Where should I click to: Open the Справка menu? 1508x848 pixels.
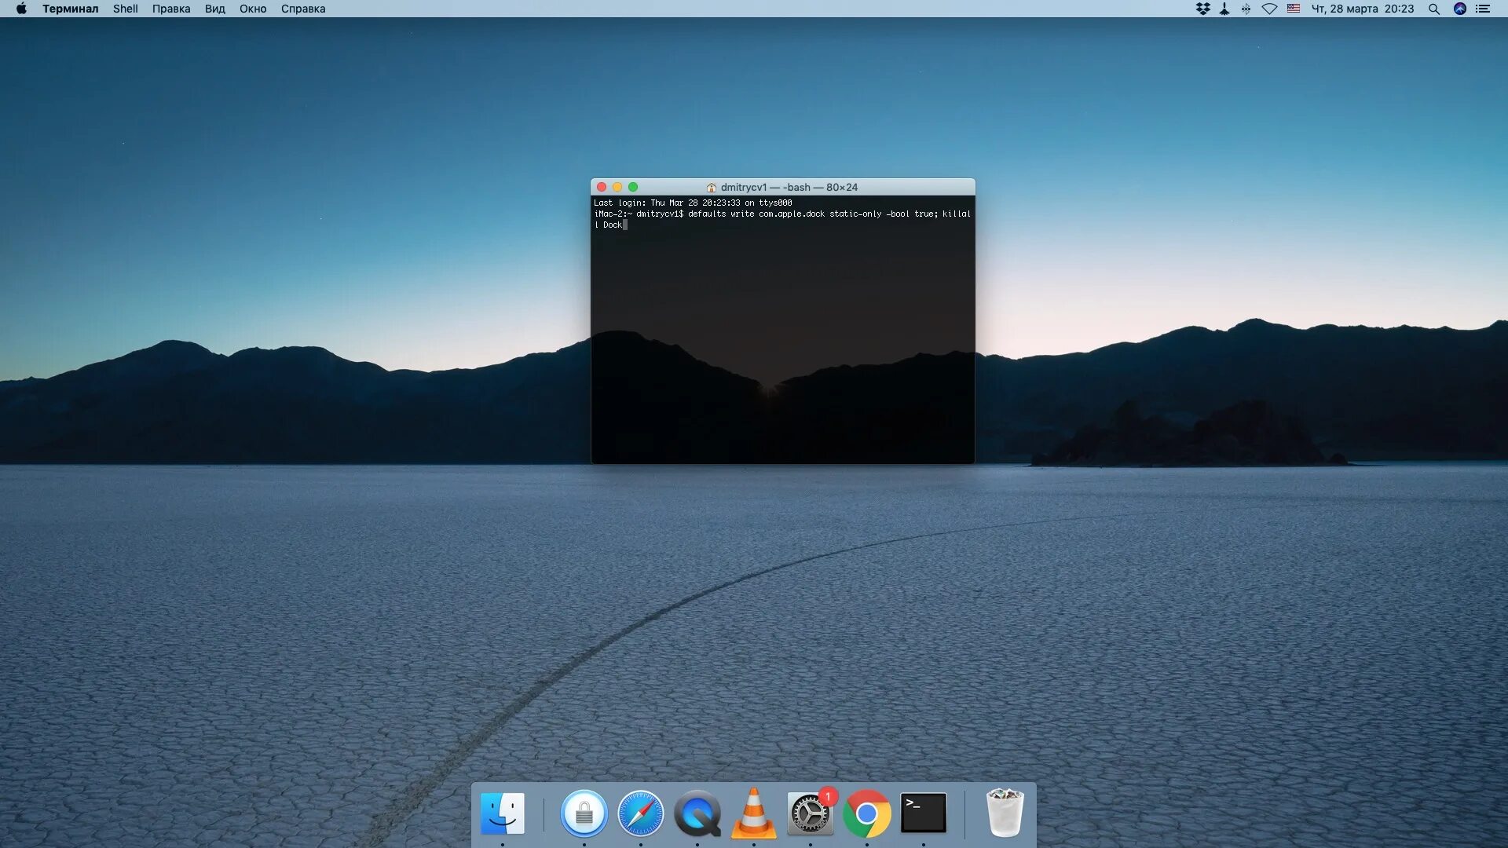303,9
